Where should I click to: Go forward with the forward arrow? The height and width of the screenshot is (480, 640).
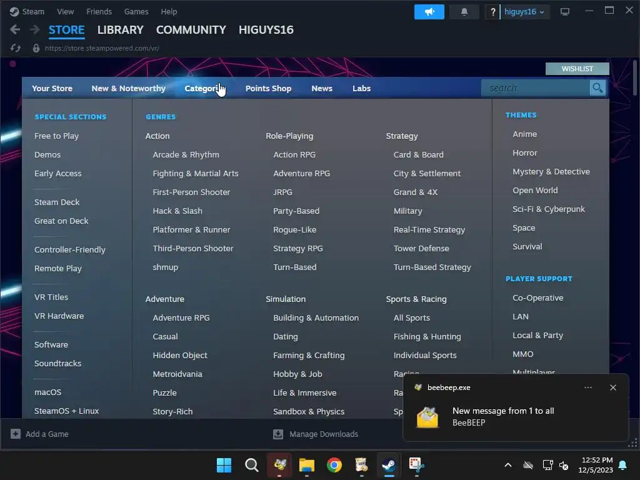coord(35,29)
